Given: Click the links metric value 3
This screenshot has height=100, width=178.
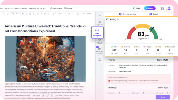Looking at the screenshot, I should 136,50.
